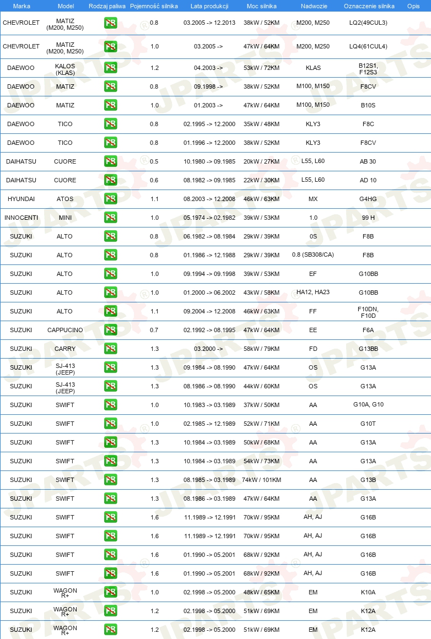Screen dimensions: 431x639
Task: Select engine code cell F6A
Action: (x=368, y=330)
